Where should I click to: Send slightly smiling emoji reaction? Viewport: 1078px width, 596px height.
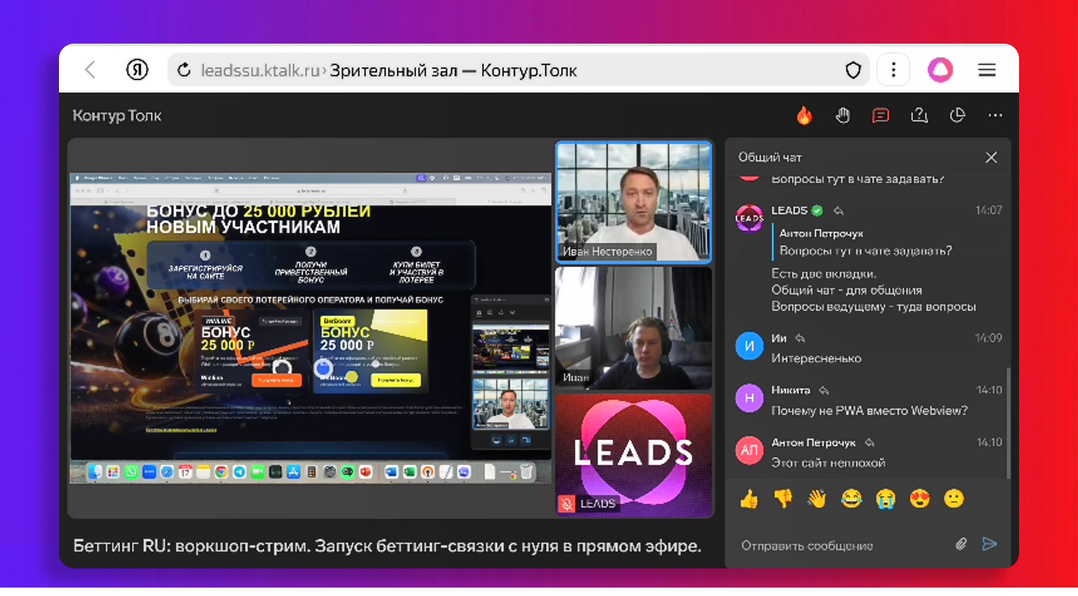point(954,500)
